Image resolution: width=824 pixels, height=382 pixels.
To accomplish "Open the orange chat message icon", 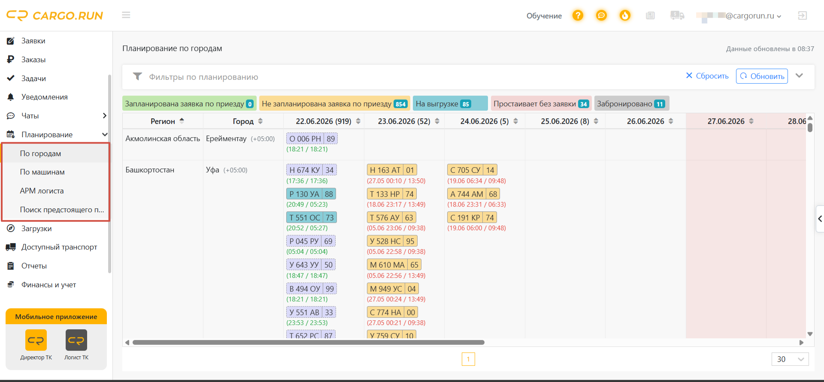I will 602,15.
